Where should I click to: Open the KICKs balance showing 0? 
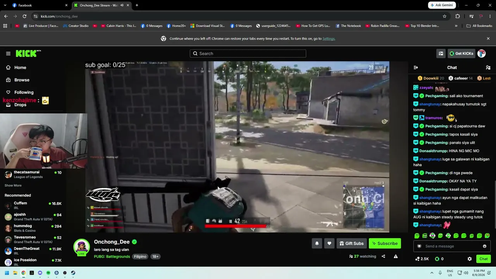click(x=439, y=259)
